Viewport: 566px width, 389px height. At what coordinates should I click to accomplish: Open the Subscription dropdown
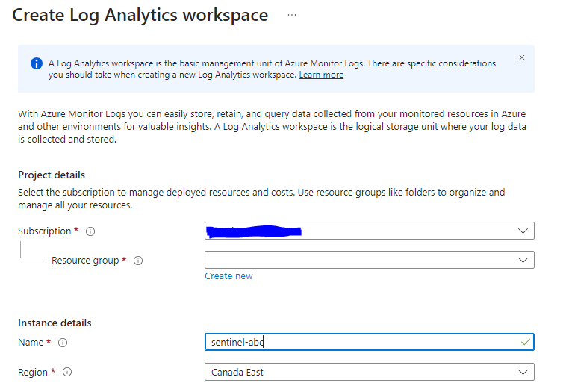click(x=523, y=231)
